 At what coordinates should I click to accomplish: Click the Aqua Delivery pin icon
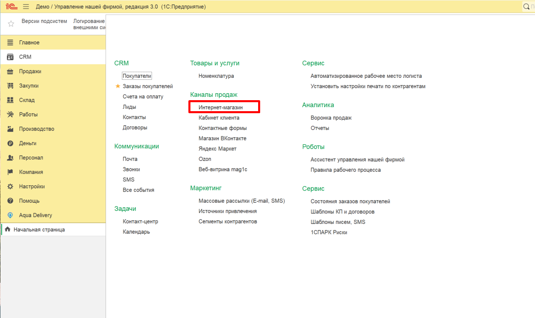10,215
